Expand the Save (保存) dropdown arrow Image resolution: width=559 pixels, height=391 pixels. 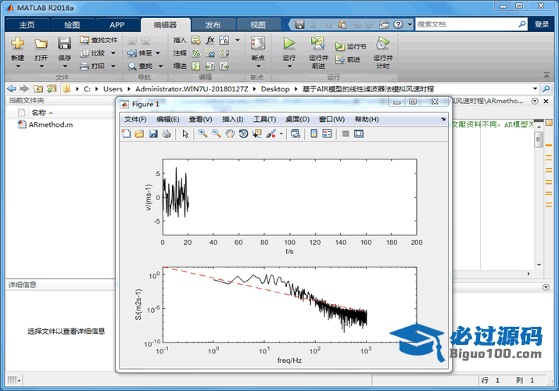[x=65, y=66]
